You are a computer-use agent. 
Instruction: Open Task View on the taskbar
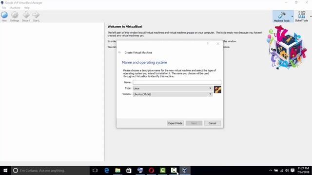point(95,171)
